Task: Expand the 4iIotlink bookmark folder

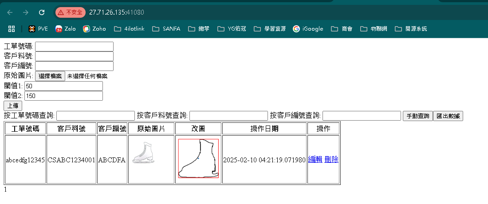Action: [129, 29]
